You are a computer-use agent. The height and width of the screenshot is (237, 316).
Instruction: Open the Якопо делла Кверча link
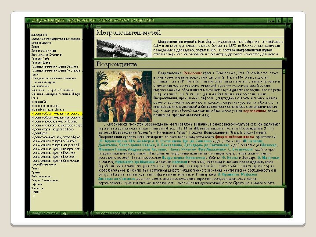click(x=137, y=145)
